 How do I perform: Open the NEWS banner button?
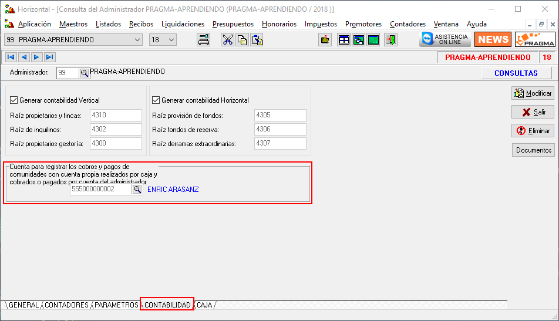click(x=493, y=39)
